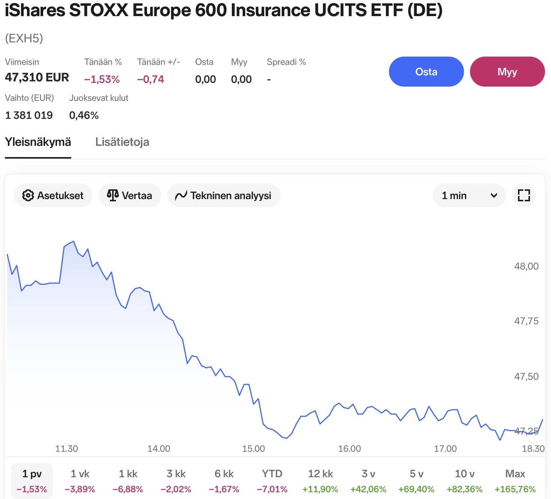551x499 pixels.
Task: Choose the 12 kk time range
Action: click(x=320, y=481)
